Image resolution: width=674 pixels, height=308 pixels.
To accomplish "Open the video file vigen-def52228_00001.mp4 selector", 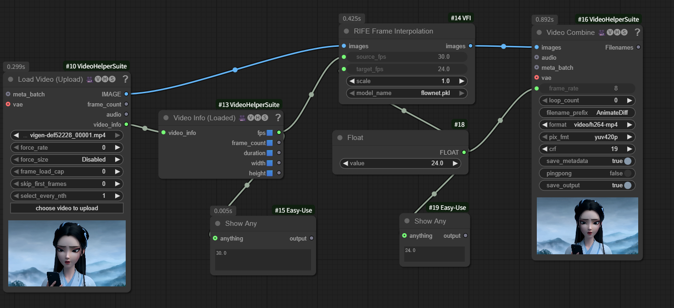I will (x=67, y=135).
